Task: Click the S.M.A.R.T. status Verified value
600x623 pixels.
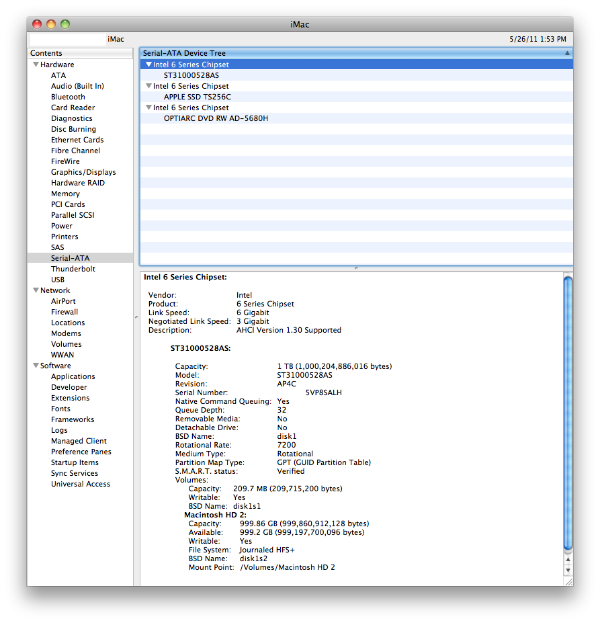Action: click(x=290, y=471)
